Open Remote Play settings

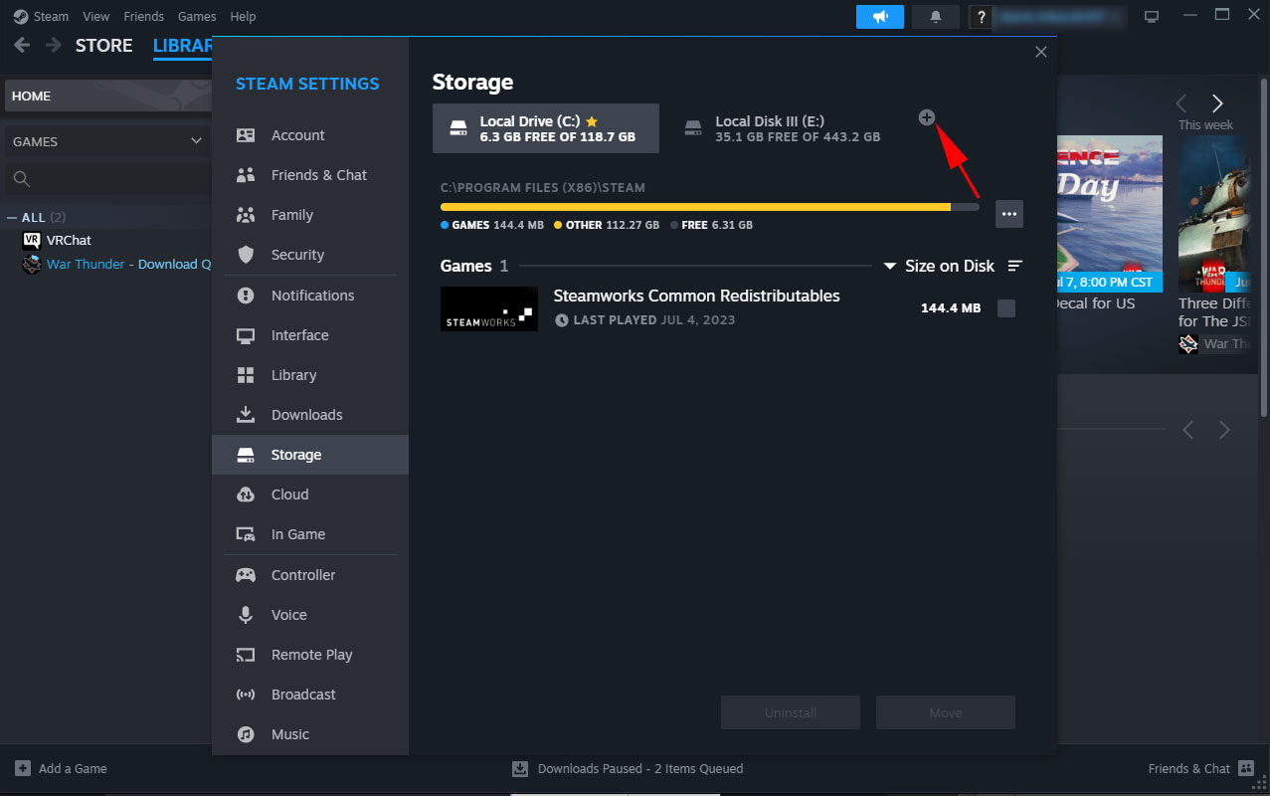310,655
